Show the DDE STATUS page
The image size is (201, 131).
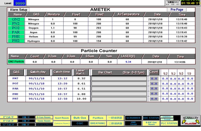[x=151, y=118]
